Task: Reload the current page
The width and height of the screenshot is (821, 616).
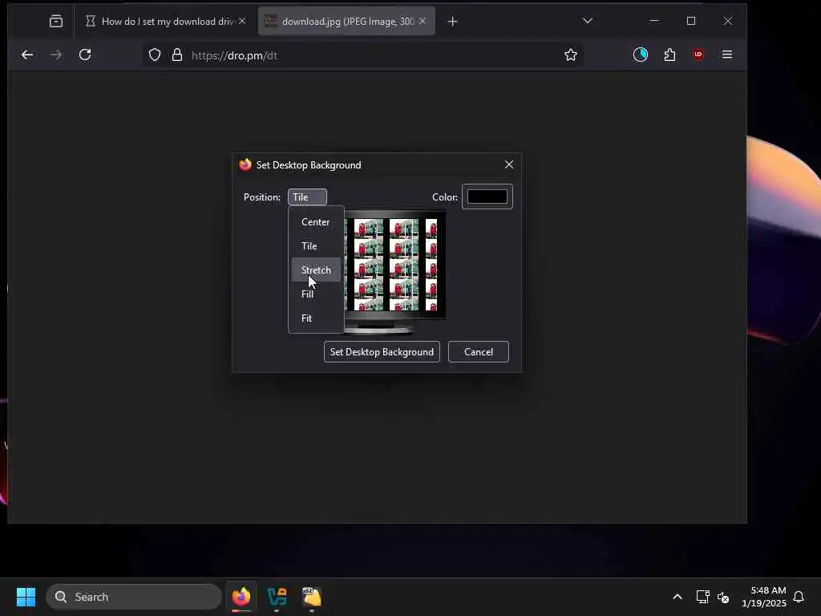Action: [x=85, y=55]
